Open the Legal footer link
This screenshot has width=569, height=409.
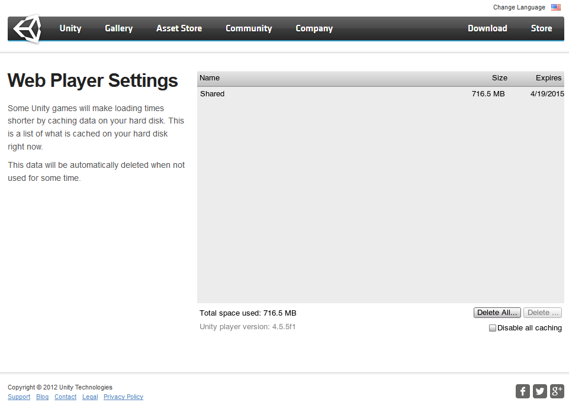coord(90,397)
